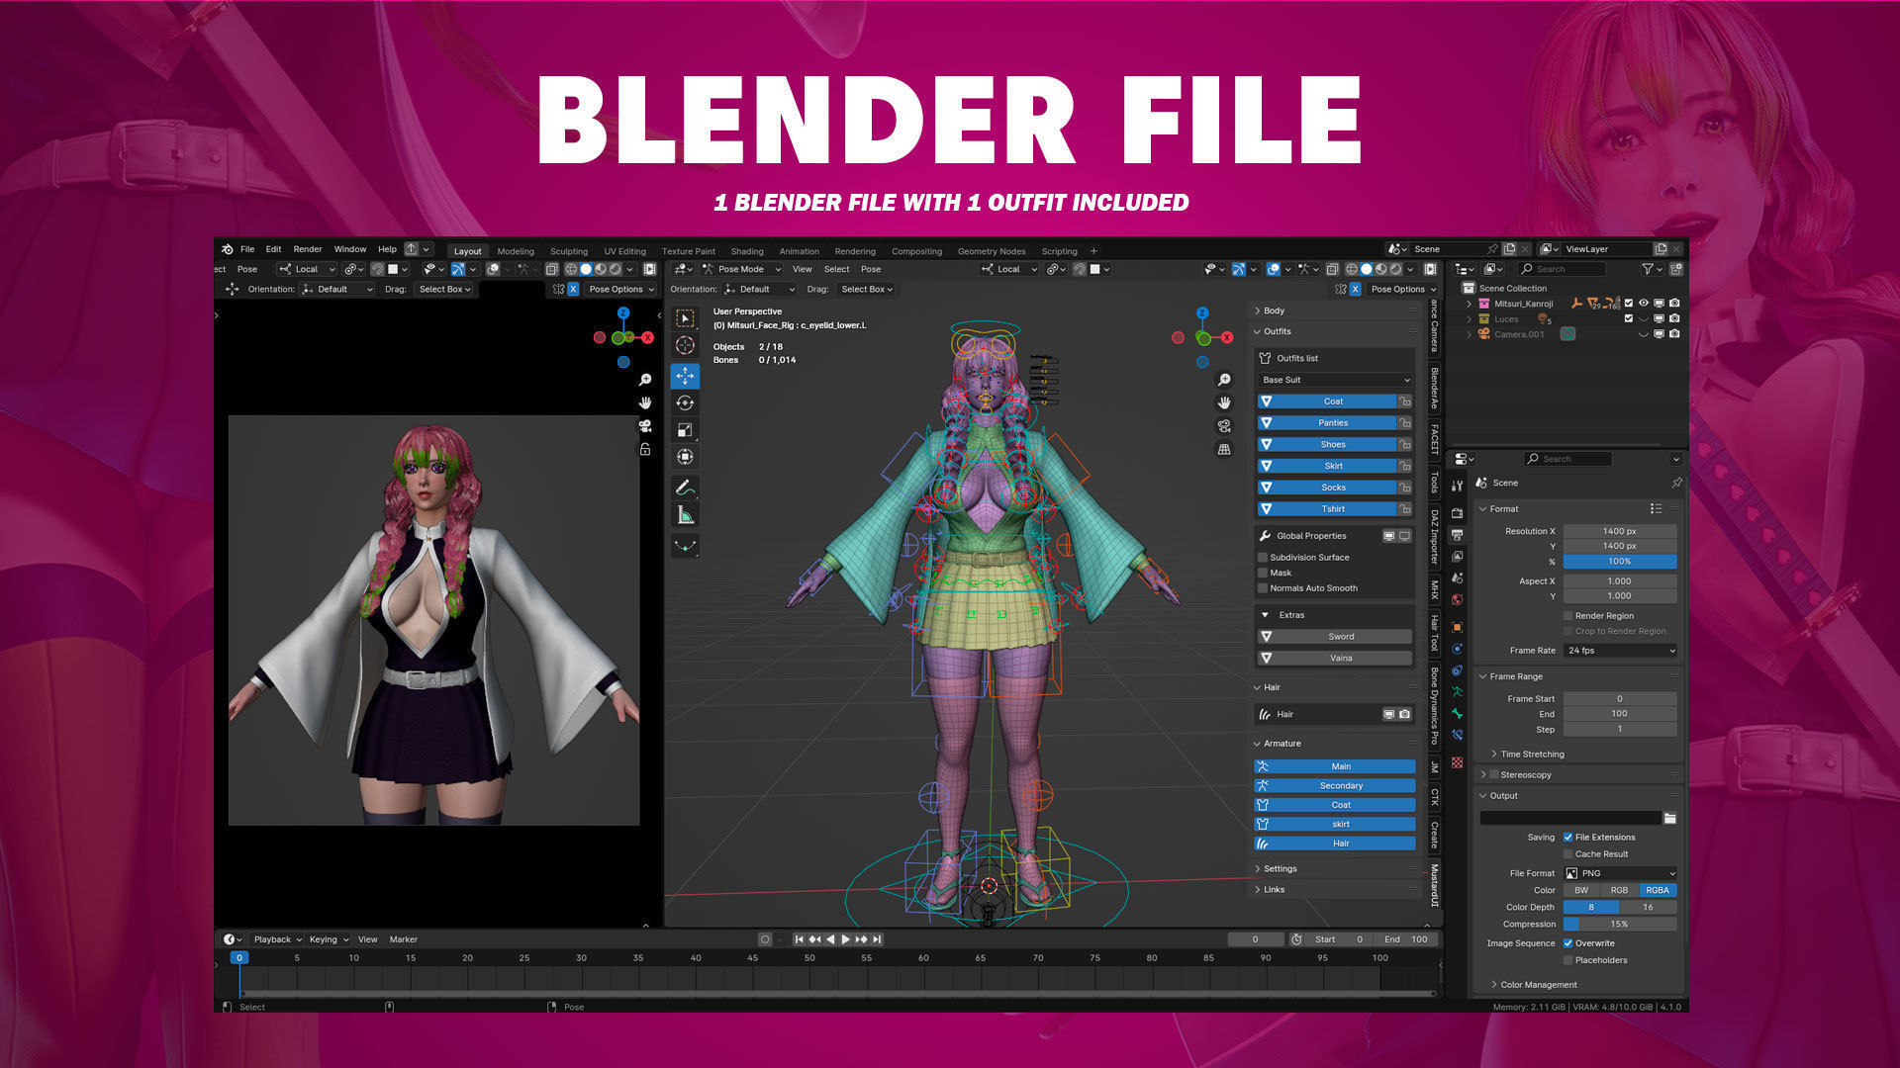Enable the Mask checkbox
This screenshot has height=1068, width=1900.
(x=1263, y=573)
